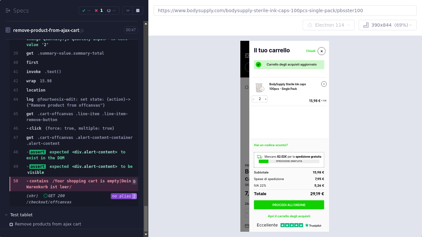Increase cart quantity with plus button
422x237 pixels.
click(x=266, y=99)
